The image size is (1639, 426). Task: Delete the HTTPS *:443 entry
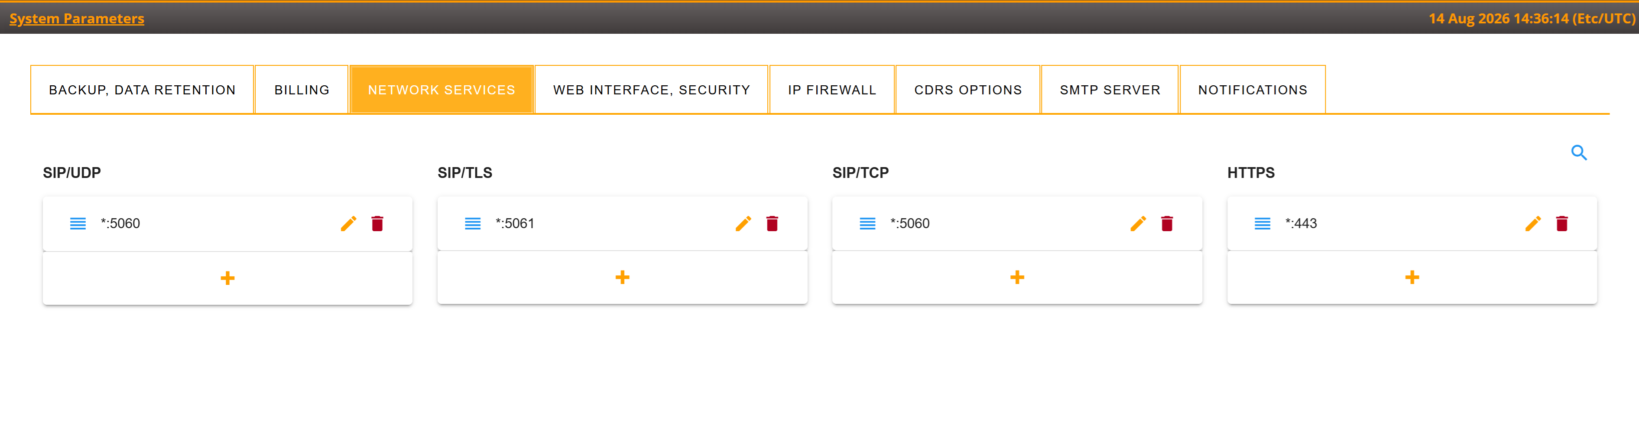[x=1562, y=224]
